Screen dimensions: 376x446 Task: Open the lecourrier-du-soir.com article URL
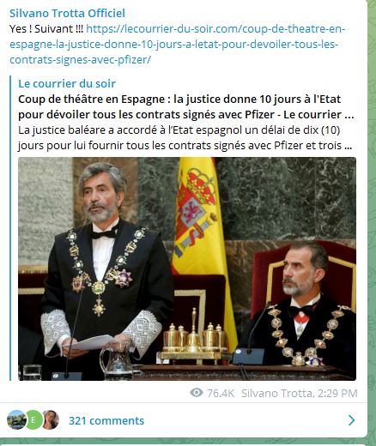[178, 45]
